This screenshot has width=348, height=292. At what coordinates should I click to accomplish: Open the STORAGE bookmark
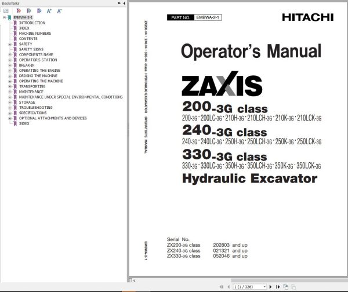[x=27, y=103]
